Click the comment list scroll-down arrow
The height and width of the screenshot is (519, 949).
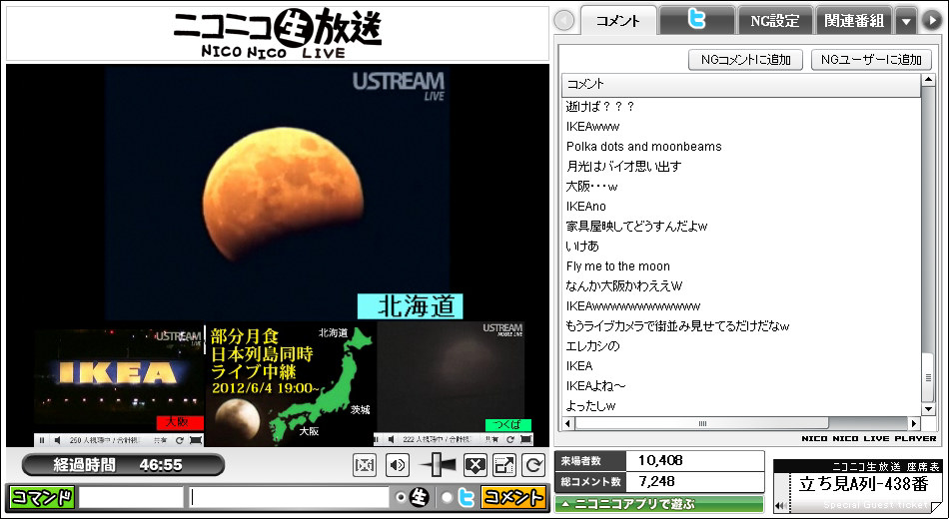pyautogui.click(x=928, y=409)
